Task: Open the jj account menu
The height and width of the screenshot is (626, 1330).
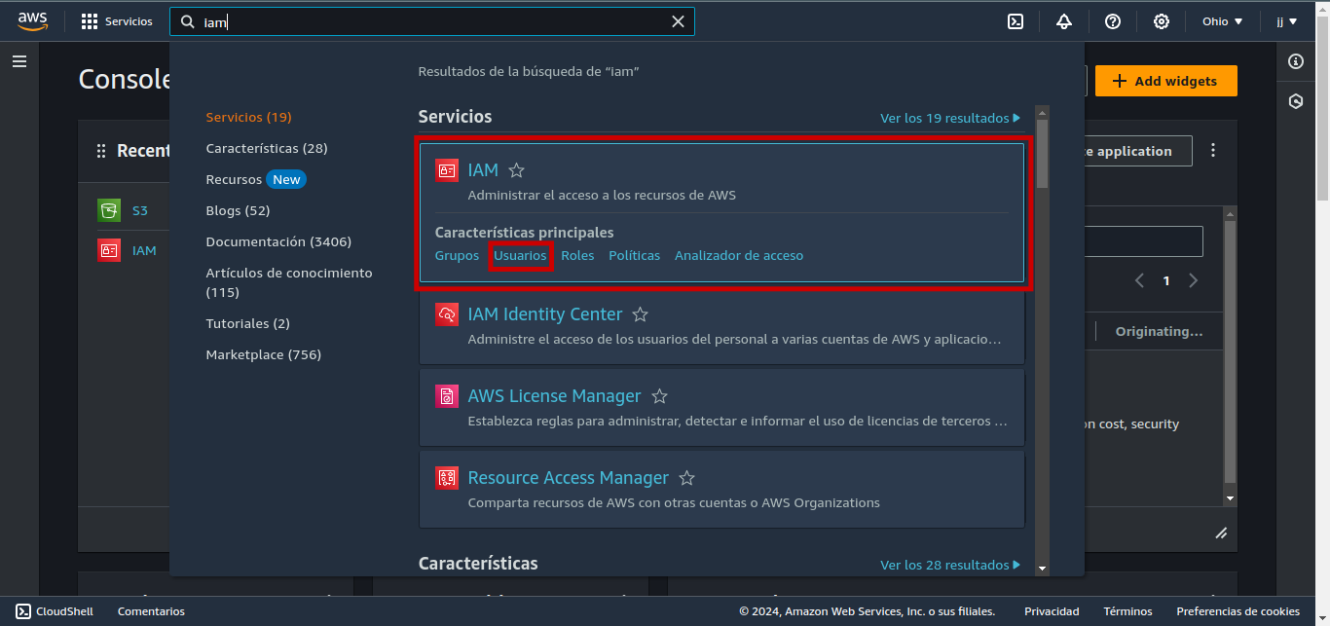Action: tap(1287, 21)
